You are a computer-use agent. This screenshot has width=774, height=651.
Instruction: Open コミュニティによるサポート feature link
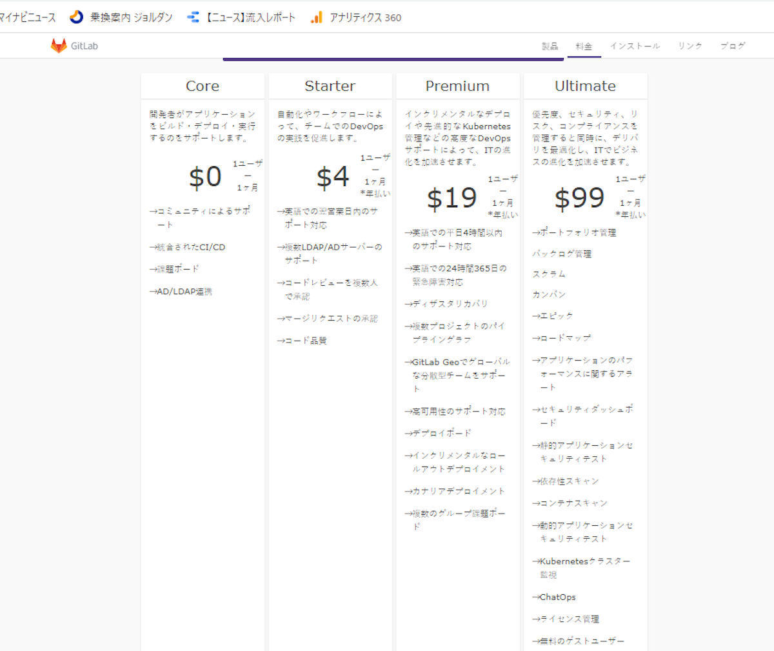pos(199,217)
